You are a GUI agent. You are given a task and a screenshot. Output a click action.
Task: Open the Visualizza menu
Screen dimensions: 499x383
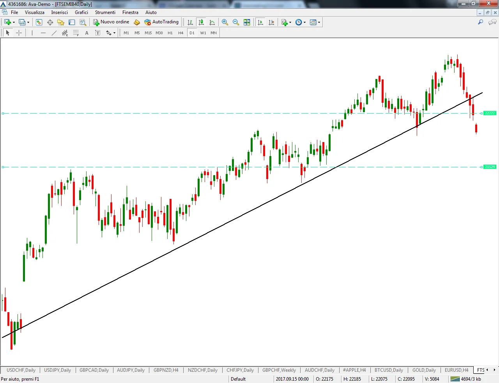pos(35,12)
